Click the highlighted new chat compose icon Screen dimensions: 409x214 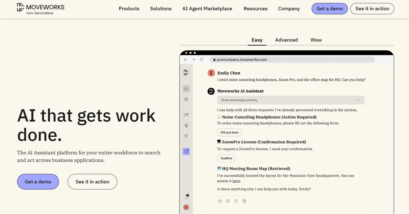186,151
